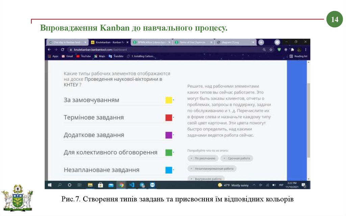The height and width of the screenshot is (216, 346).
Task: Open the volume control in the system tray
Action: coord(261,185)
